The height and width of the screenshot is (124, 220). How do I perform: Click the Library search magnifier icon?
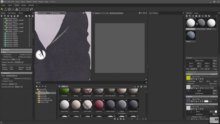click(x=59, y=86)
